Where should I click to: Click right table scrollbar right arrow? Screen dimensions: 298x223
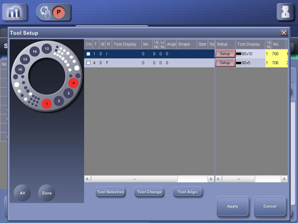tap(284, 179)
